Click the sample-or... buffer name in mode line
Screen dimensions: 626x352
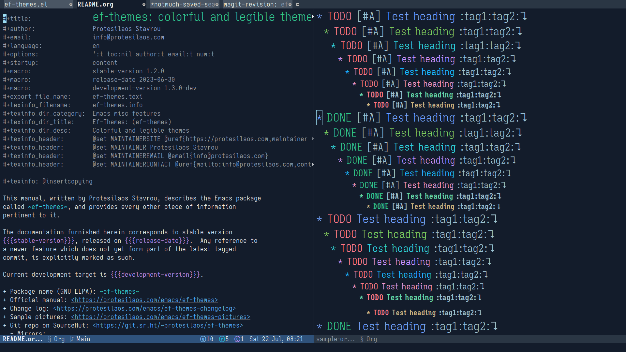[x=335, y=339]
